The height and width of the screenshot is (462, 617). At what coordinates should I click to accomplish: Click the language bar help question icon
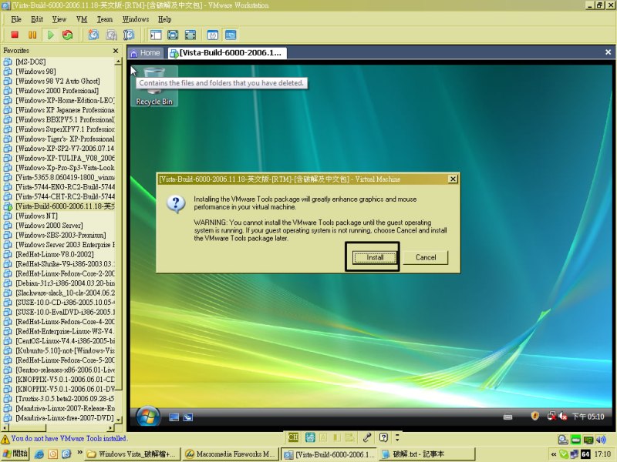pyautogui.click(x=383, y=437)
